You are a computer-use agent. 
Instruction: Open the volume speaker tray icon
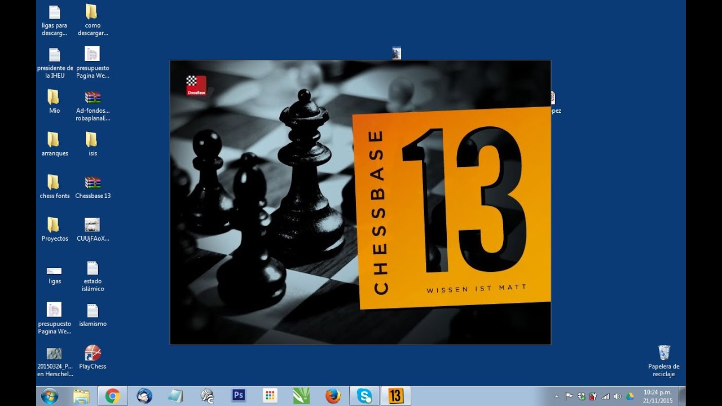pyautogui.click(x=618, y=396)
